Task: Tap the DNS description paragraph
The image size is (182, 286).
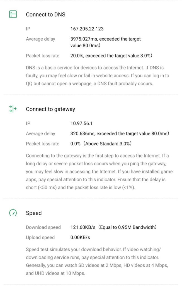Action: pyautogui.click(x=98, y=76)
